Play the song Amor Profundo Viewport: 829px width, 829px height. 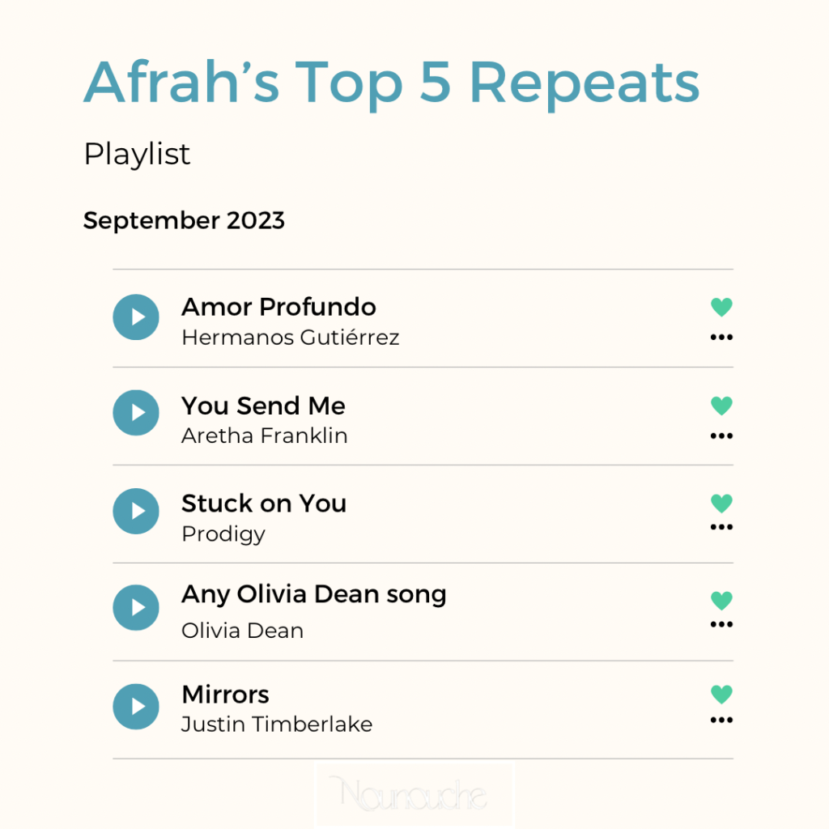(x=136, y=317)
